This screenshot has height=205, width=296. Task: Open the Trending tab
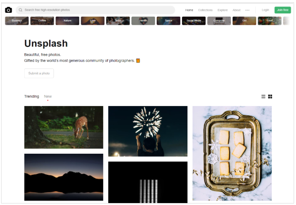[31, 96]
